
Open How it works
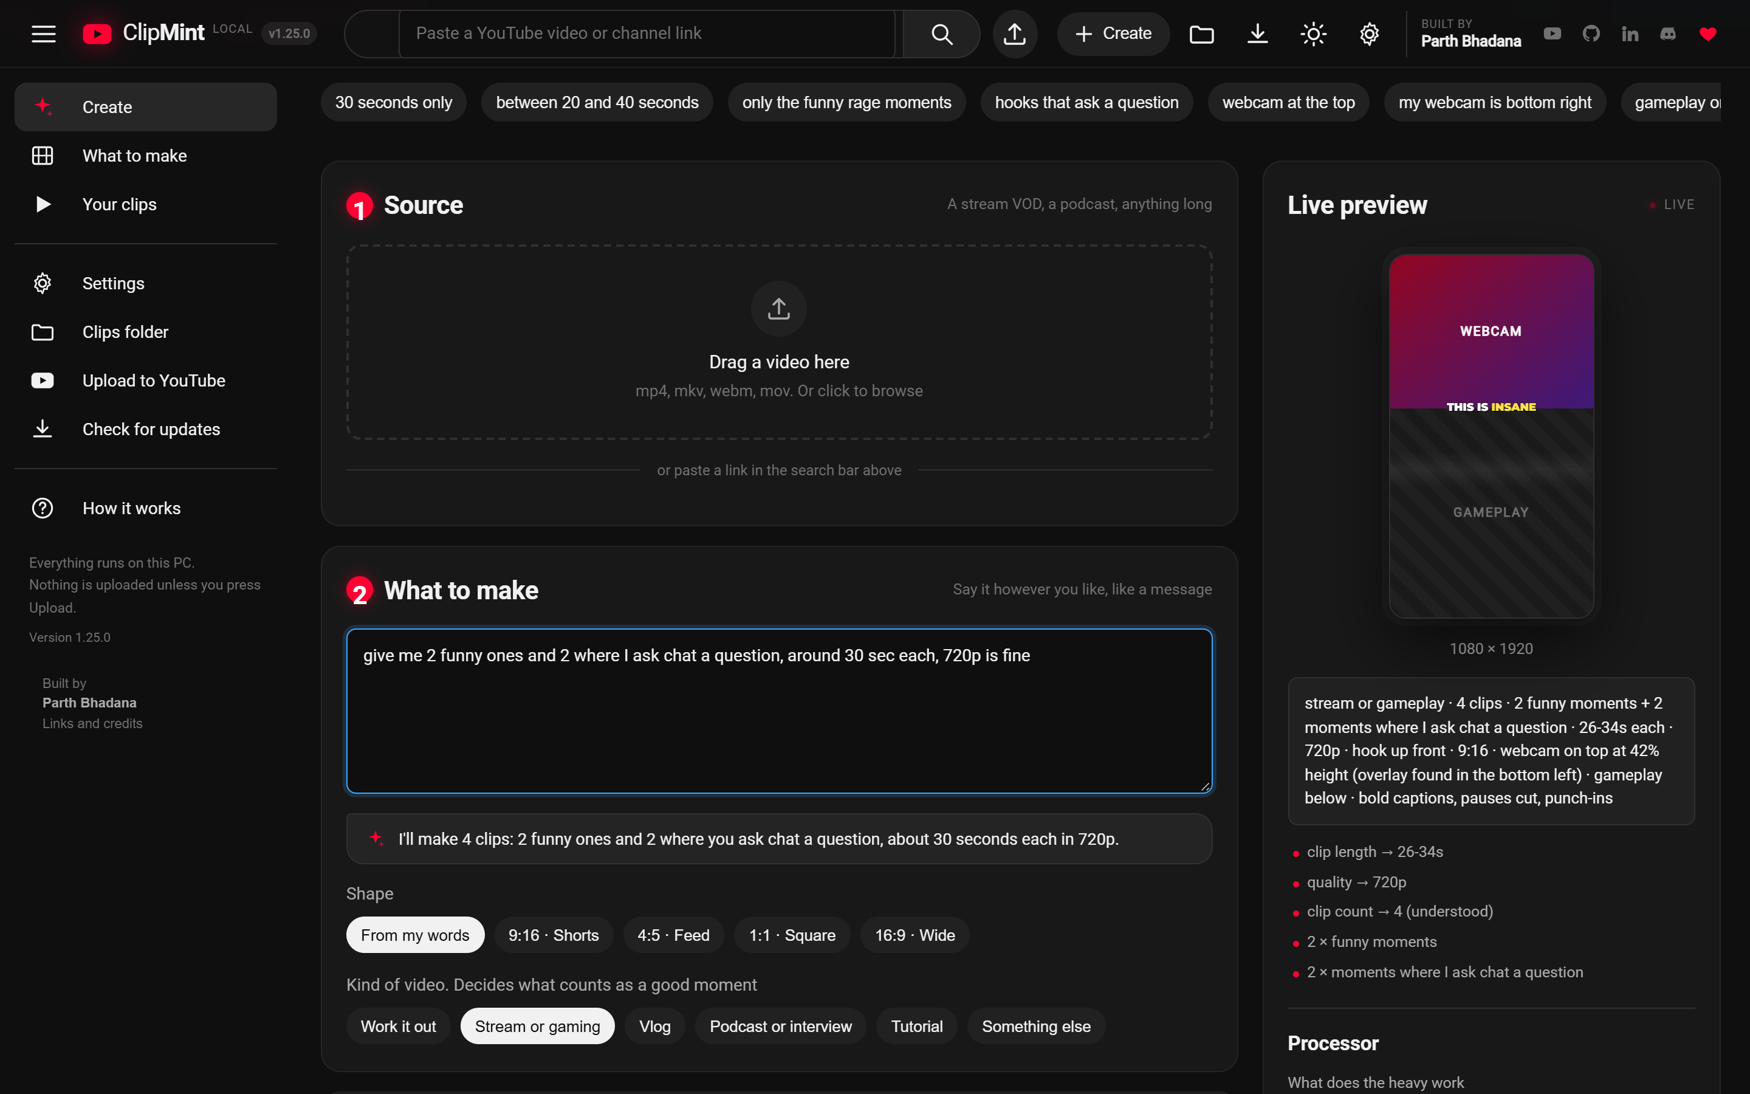pyautogui.click(x=145, y=508)
